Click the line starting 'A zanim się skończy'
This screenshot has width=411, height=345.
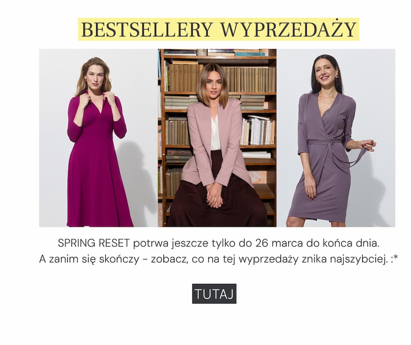[x=219, y=259]
